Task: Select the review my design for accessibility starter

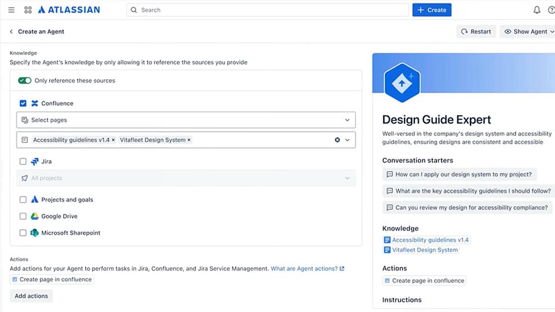Action: pos(467,207)
